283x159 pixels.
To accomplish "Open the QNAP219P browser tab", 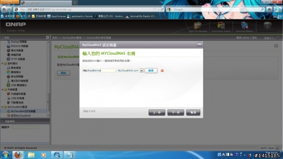I will point(46,3).
